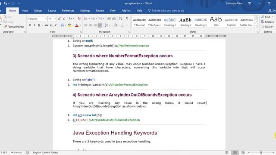
Task: Center align text
Action: [x=91, y=25]
